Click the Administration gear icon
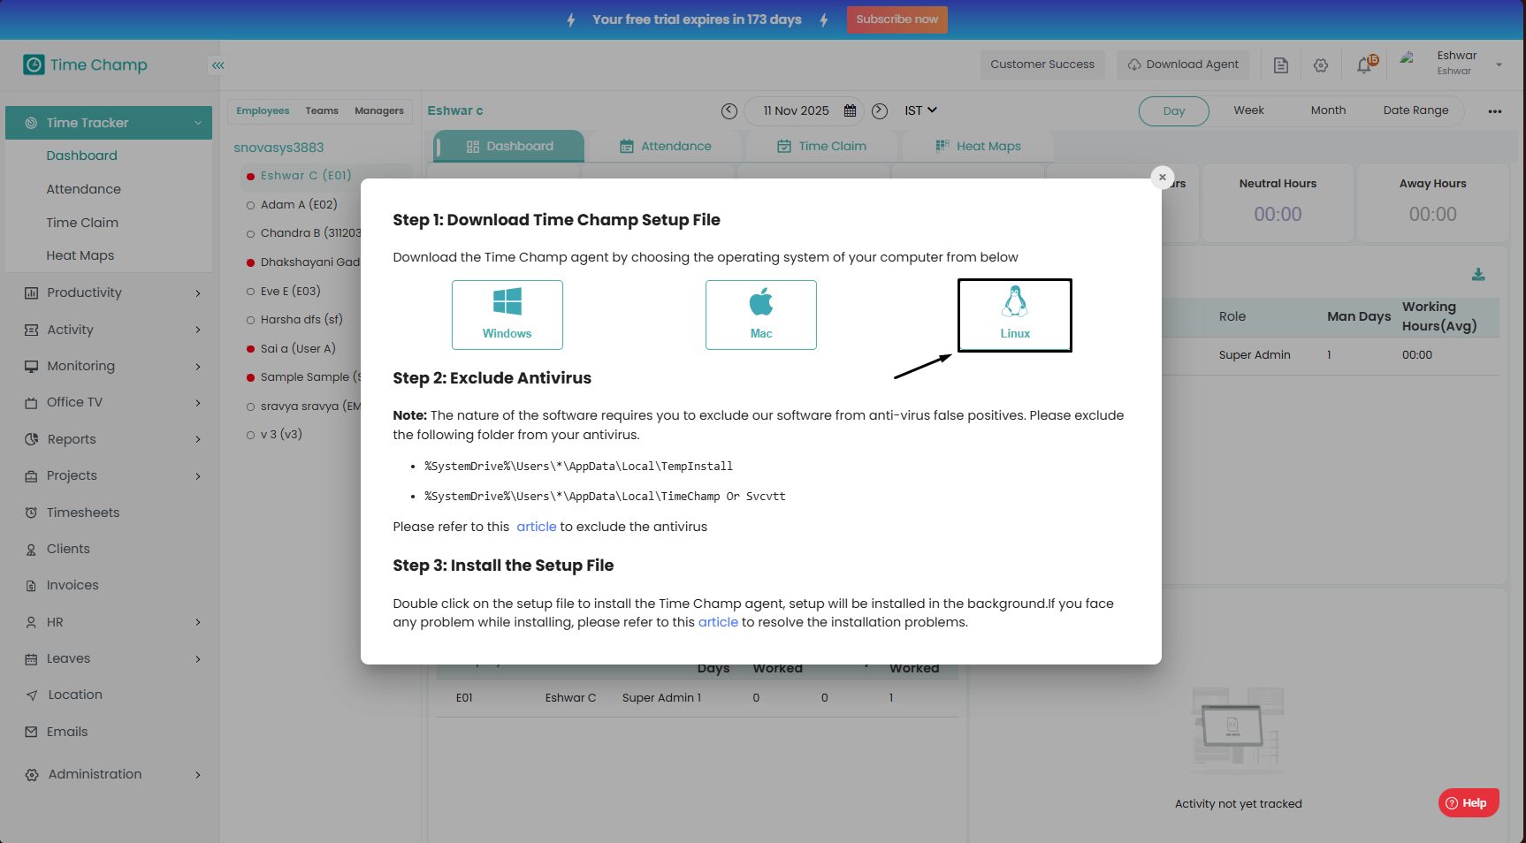 pos(32,775)
